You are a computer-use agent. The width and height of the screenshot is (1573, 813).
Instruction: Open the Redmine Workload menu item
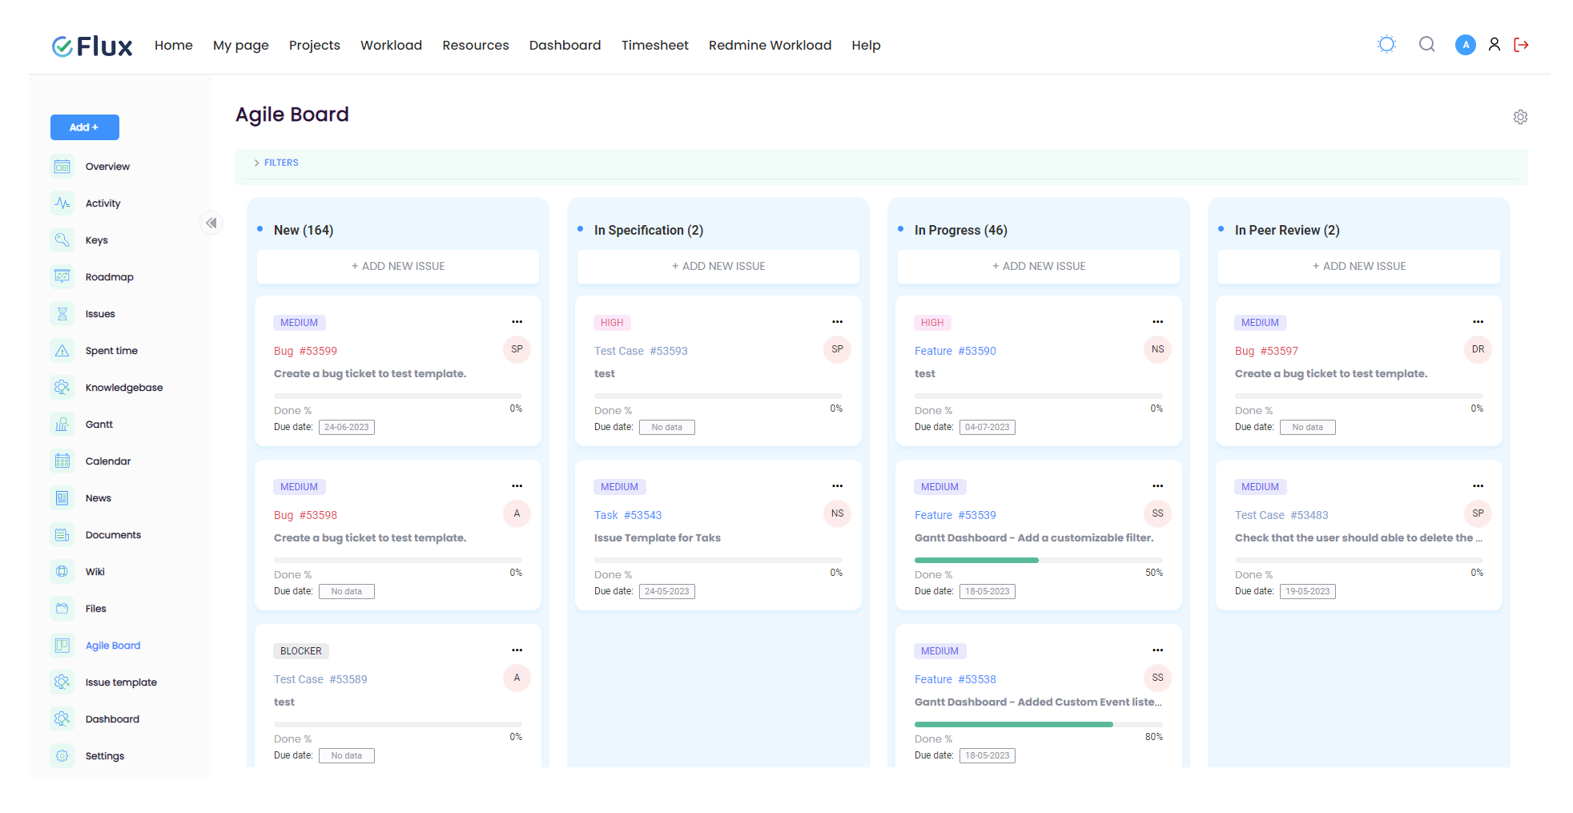pyautogui.click(x=769, y=45)
